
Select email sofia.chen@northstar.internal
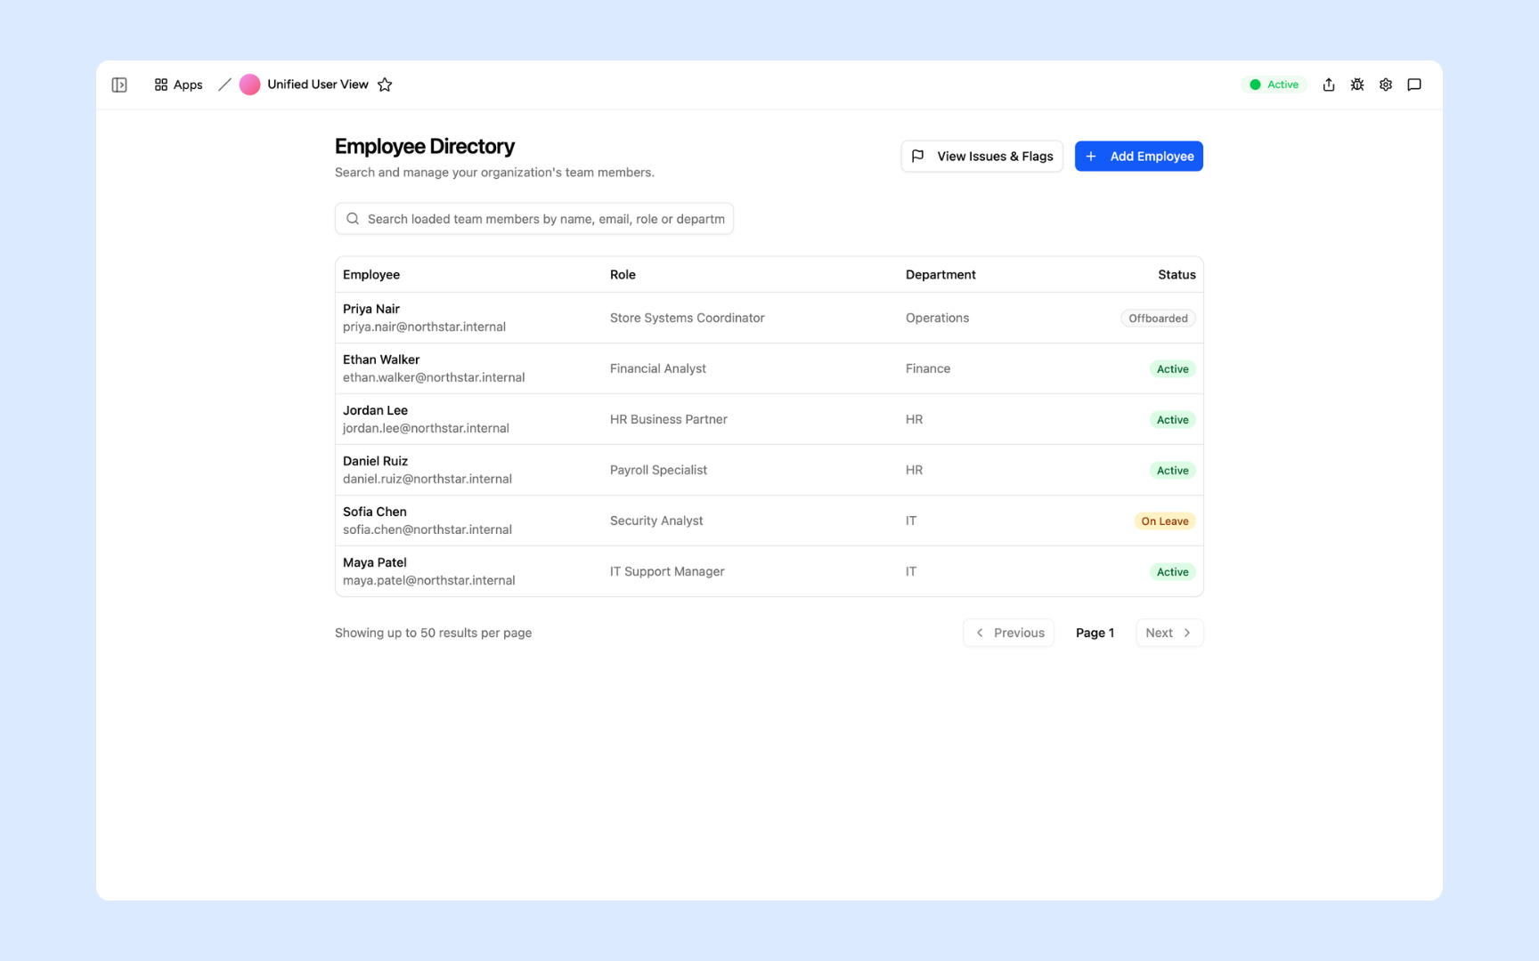pos(427,529)
